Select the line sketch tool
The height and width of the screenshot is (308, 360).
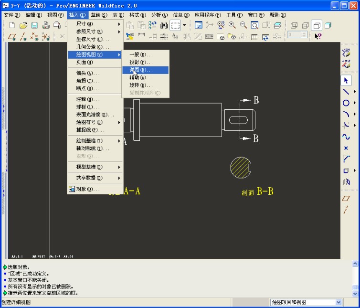[346, 92]
